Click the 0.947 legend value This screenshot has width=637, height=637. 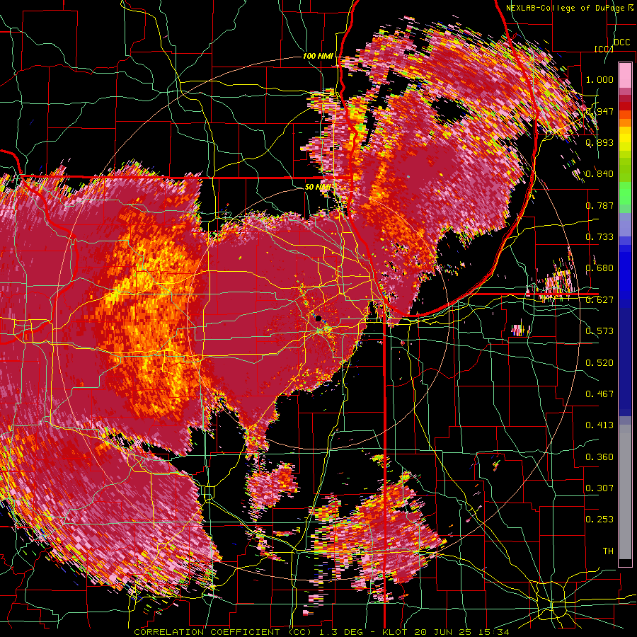pos(599,111)
